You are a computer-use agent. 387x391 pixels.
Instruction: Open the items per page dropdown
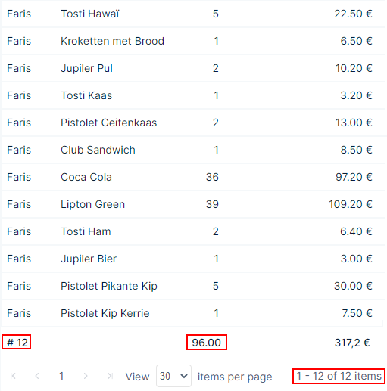tap(173, 376)
